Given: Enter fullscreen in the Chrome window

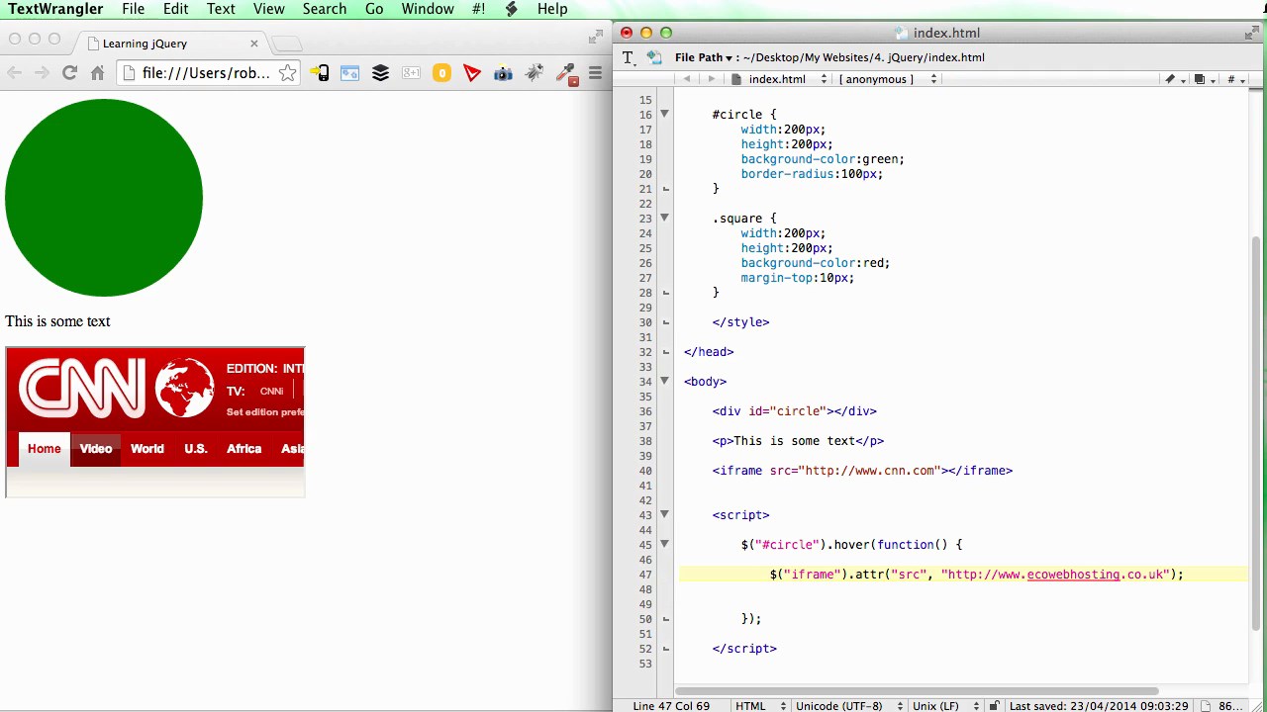Looking at the screenshot, I should pyautogui.click(x=596, y=38).
